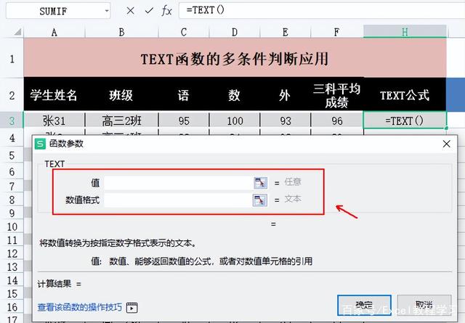Click title cell TEXT函数的多条件判断应用
This screenshot has height=323, width=465.
point(235,58)
